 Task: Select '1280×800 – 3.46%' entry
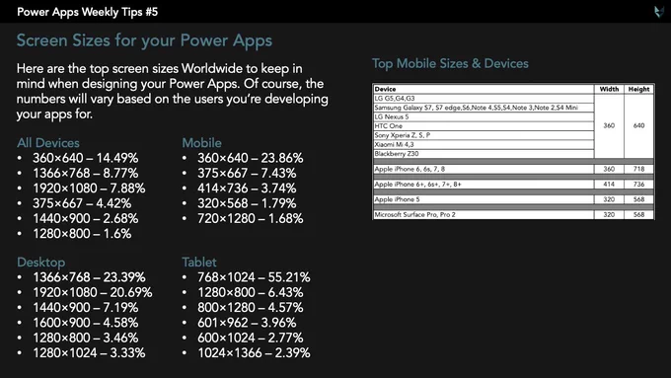pos(85,338)
